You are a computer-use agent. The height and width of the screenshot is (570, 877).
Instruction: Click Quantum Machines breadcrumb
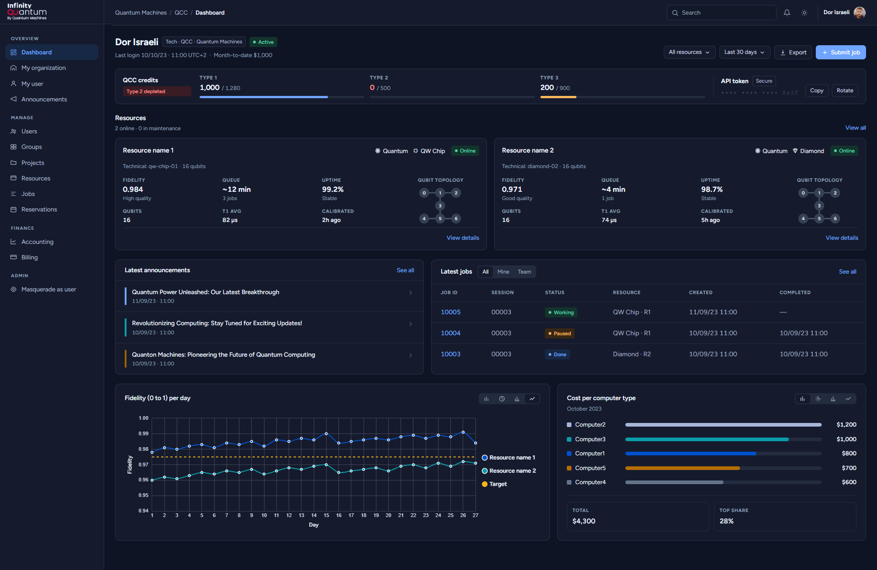[141, 13]
